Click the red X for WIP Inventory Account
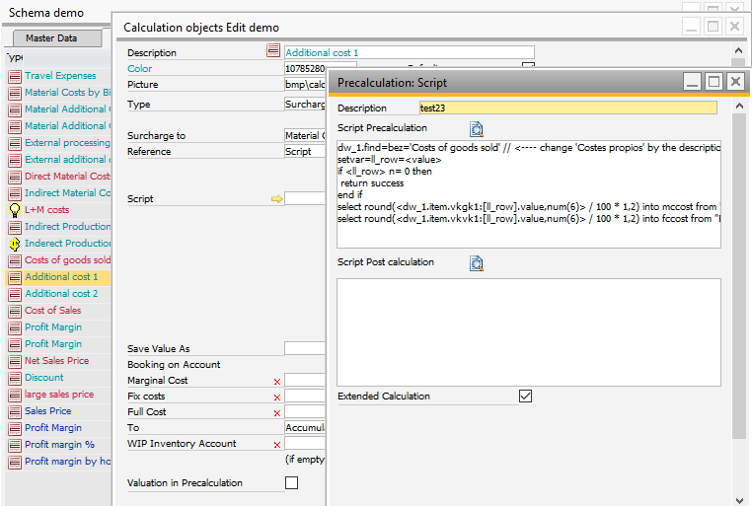The height and width of the screenshot is (506, 752). click(x=276, y=445)
